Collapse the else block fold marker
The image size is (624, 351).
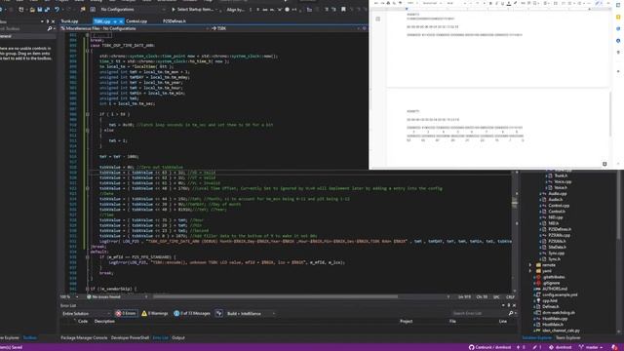pos(87,130)
